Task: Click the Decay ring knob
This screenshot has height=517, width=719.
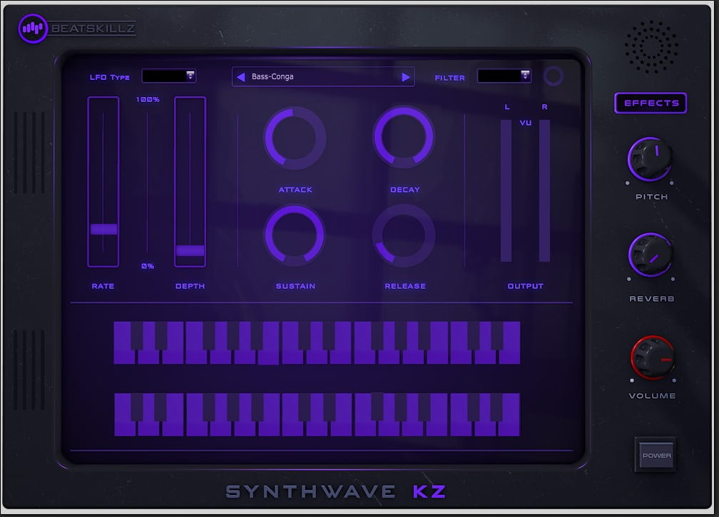Action: pos(404,138)
